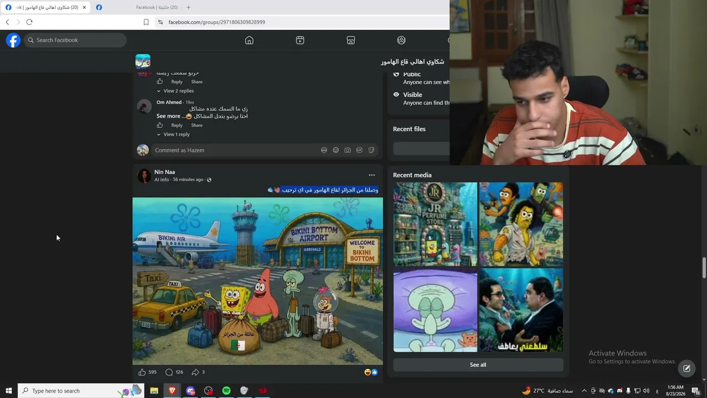Open Om Ahmed's profile name
This screenshot has height=398, width=707.
169,102
